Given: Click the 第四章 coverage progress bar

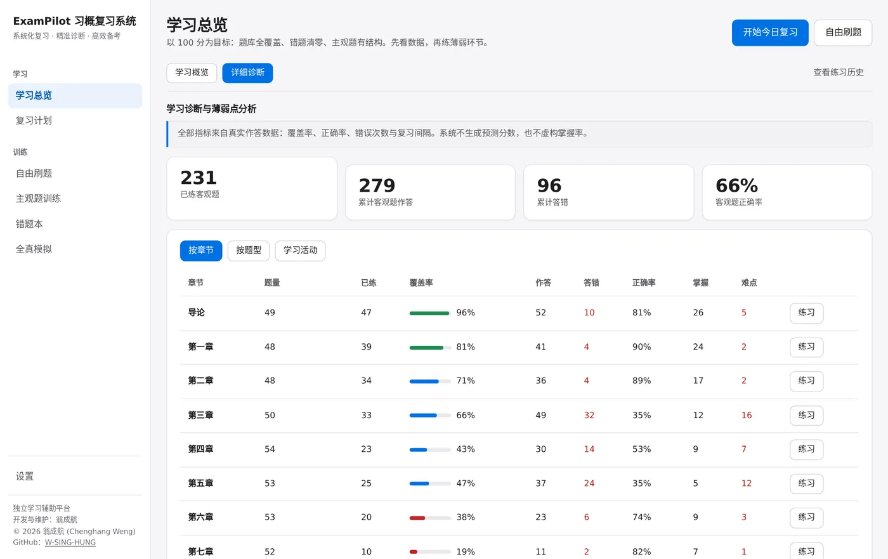Looking at the screenshot, I should pos(430,450).
